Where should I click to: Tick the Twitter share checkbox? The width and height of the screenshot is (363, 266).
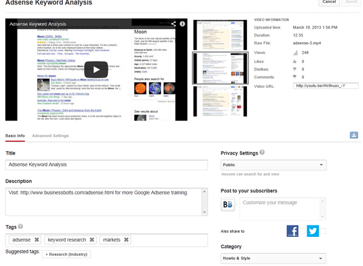coord(323,231)
